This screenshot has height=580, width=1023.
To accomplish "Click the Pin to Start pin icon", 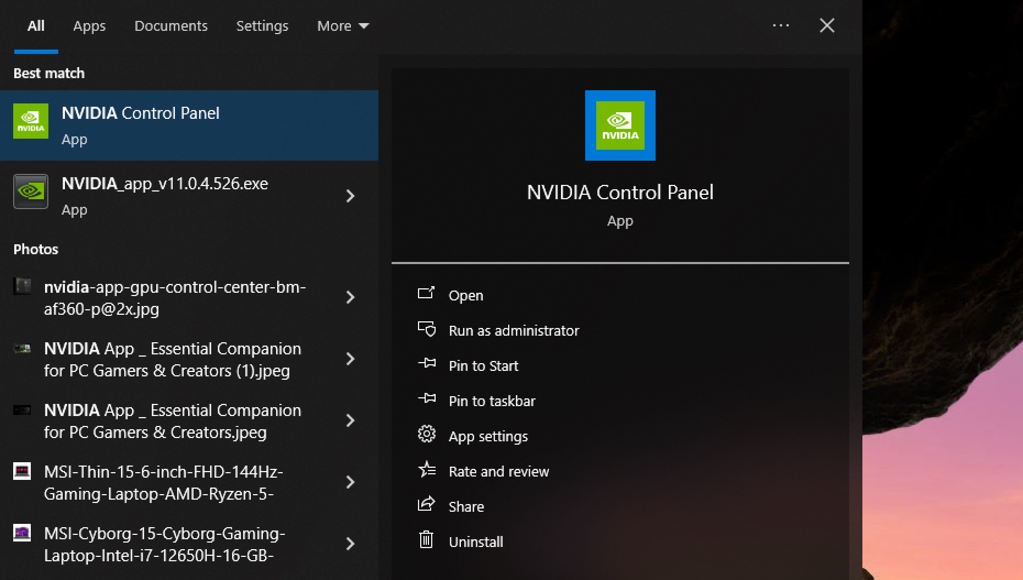I will 426,364.
